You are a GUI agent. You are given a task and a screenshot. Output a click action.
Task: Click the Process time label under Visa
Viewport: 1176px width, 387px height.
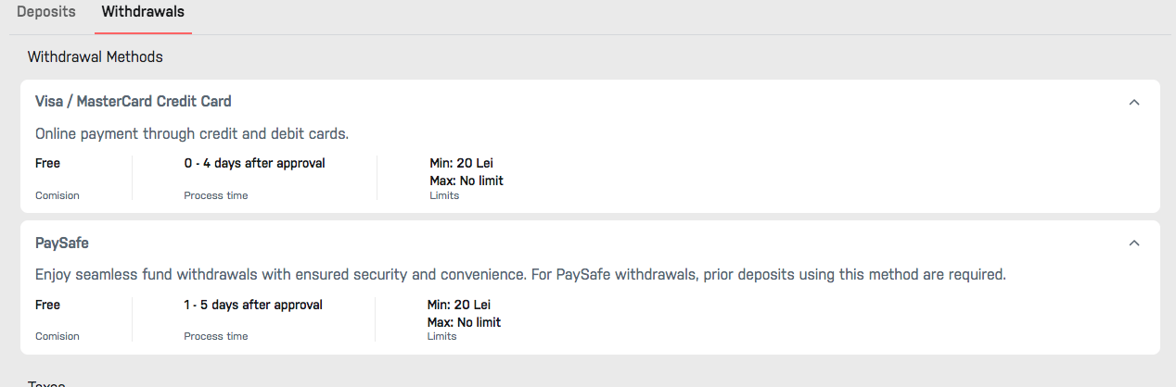click(x=216, y=195)
